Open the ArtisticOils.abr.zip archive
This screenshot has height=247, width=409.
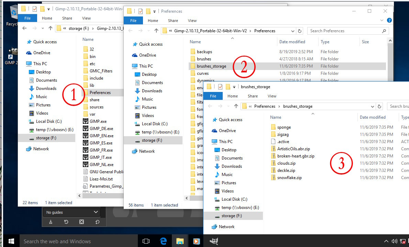294,149
